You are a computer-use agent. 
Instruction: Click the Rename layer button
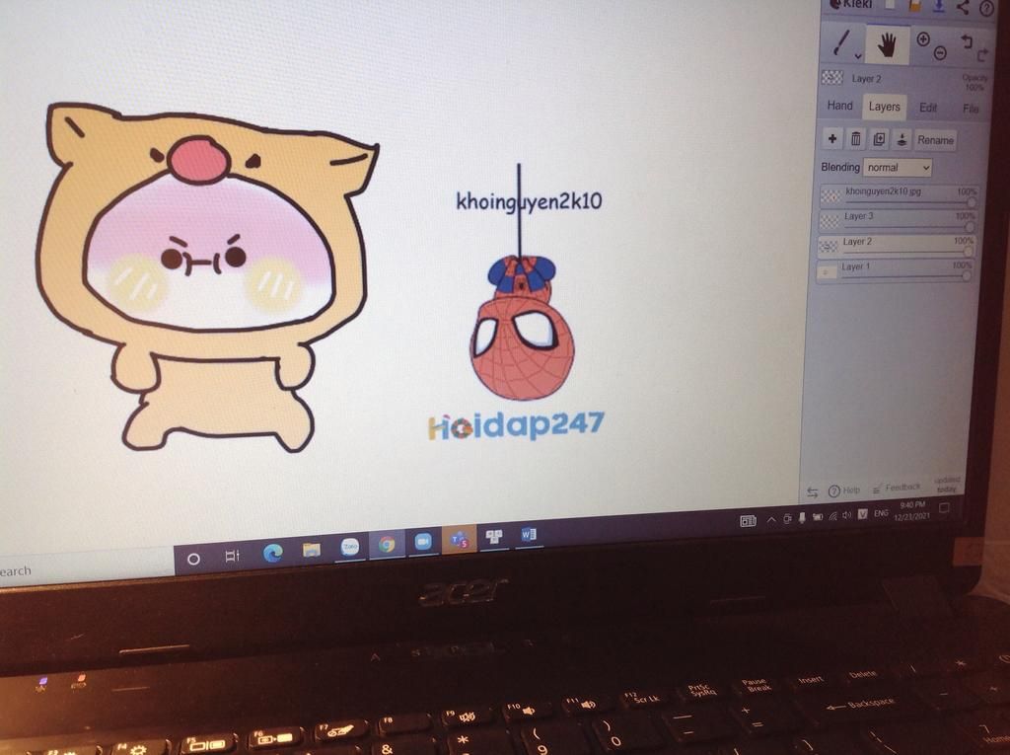pyautogui.click(x=935, y=140)
